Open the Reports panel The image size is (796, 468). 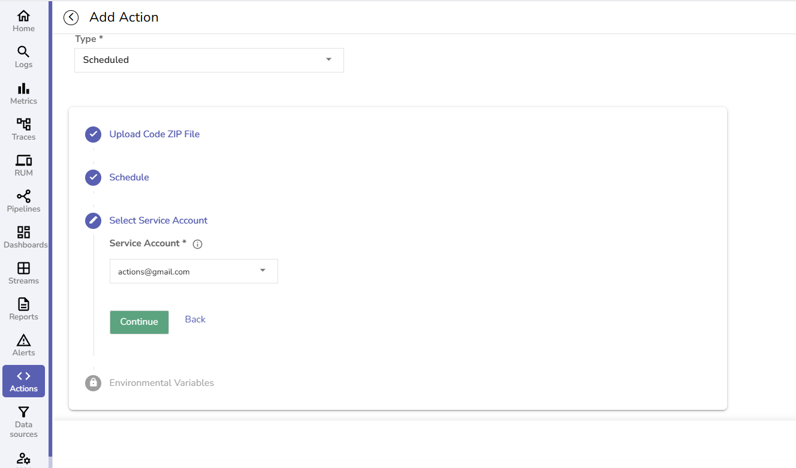23,309
